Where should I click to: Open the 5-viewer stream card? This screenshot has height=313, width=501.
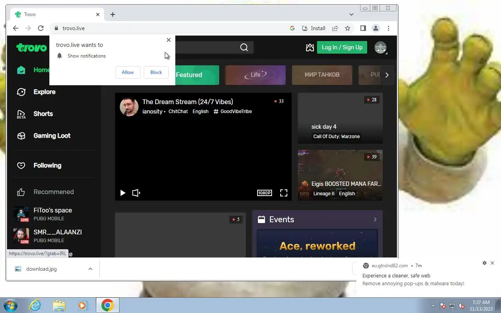point(180,235)
